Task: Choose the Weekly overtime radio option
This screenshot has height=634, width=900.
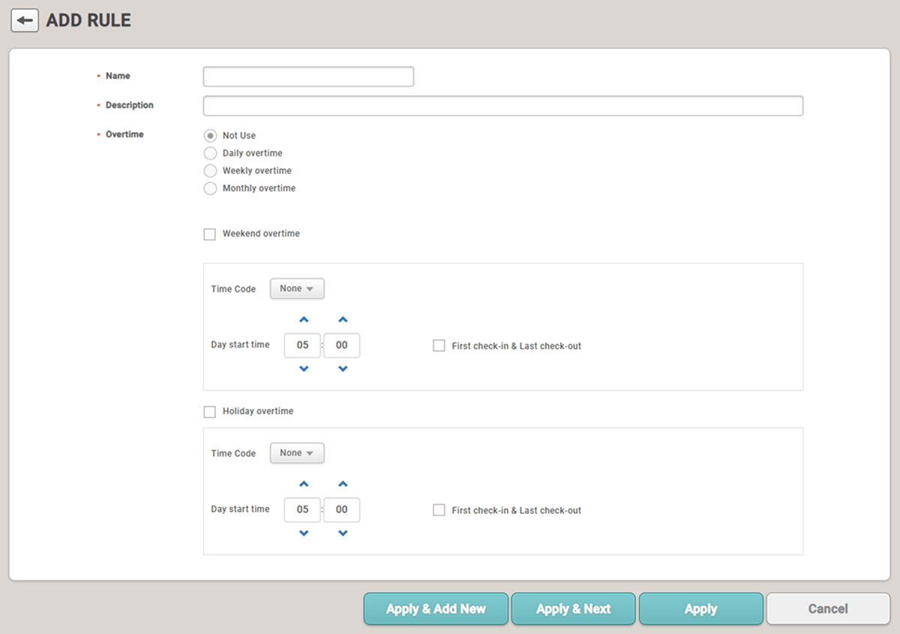Action: click(x=211, y=171)
